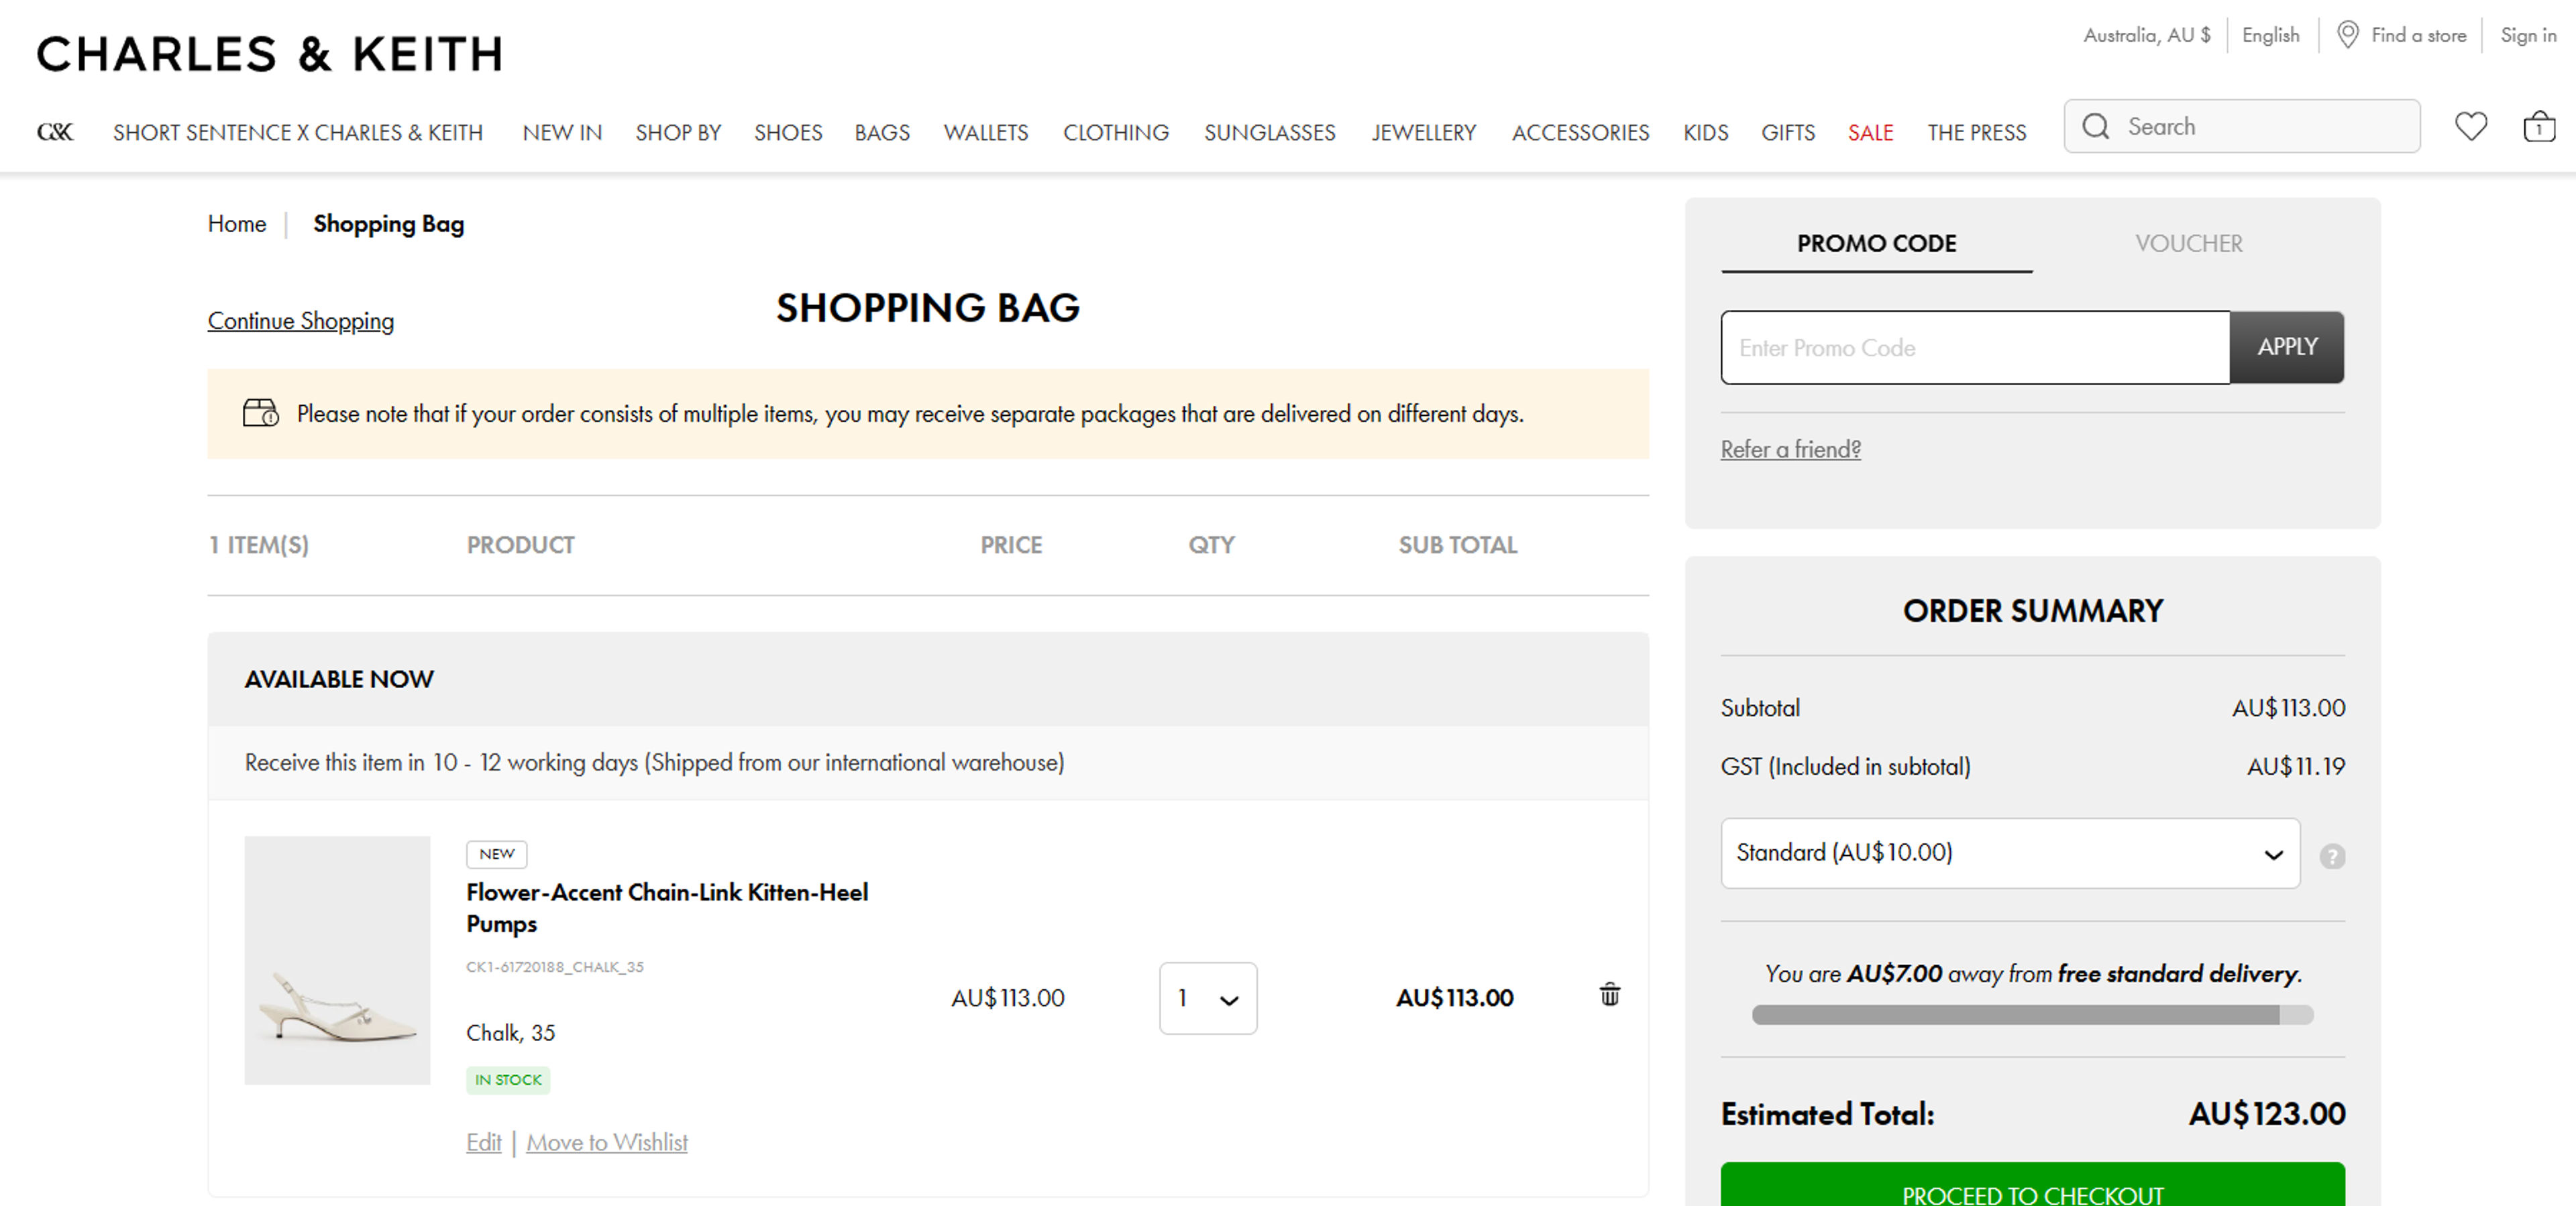This screenshot has height=1206, width=2576.
Task: Open the CLOTHING menu
Action: pyautogui.click(x=1115, y=132)
